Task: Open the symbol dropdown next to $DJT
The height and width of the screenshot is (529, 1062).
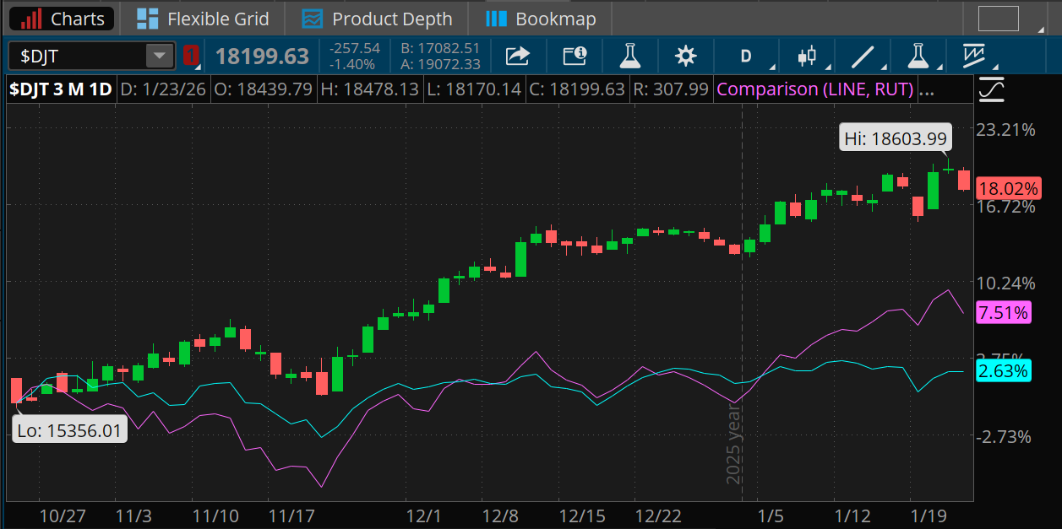Action: click(x=159, y=56)
